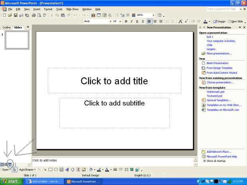The image size is (247, 185).
Task: Click the Blank Presentation link
Action: [218, 63]
